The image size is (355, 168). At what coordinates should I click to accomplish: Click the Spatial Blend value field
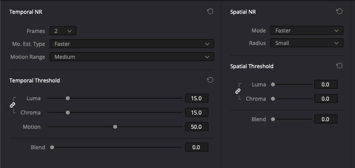pyautogui.click(x=326, y=119)
